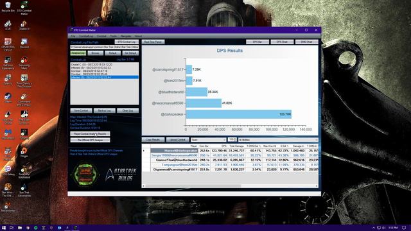Open the notification center icon
Viewport: 411px width, 231px height.
click(404, 228)
